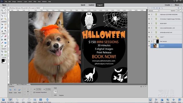Open the Effects panel

point(156,100)
